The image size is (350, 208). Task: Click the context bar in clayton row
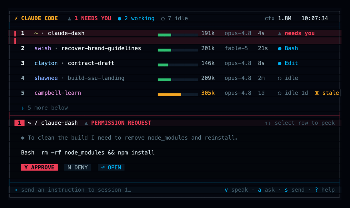[178, 65]
